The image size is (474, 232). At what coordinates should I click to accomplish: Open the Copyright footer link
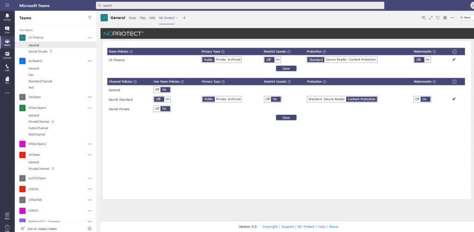270,226
